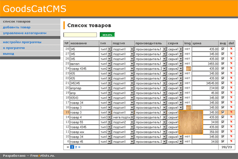Screen dimensions: 238x159
Task: Toggle вид checkbox in row 11 товар xxx
Action: click(x=223, y=132)
